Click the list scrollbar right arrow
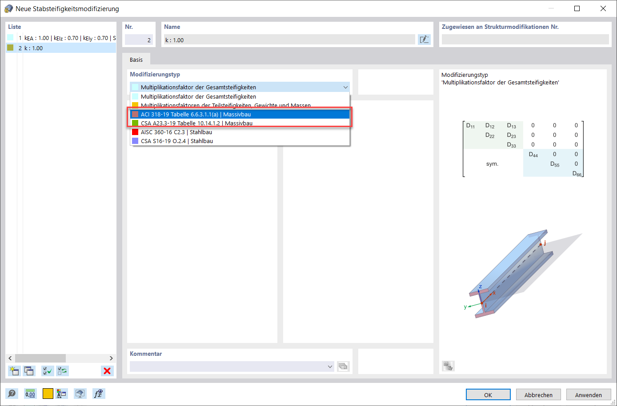This screenshot has height=406, width=617. pyautogui.click(x=111, y=358)
